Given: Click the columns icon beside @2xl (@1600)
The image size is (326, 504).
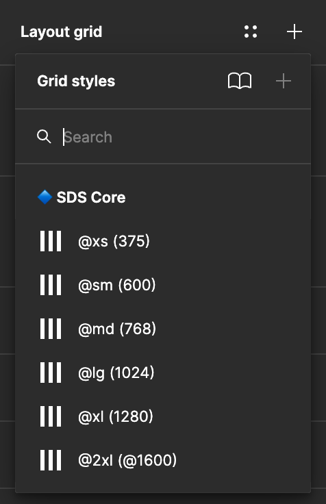Looking at the screenshot, I should click(x=51, y=460).
